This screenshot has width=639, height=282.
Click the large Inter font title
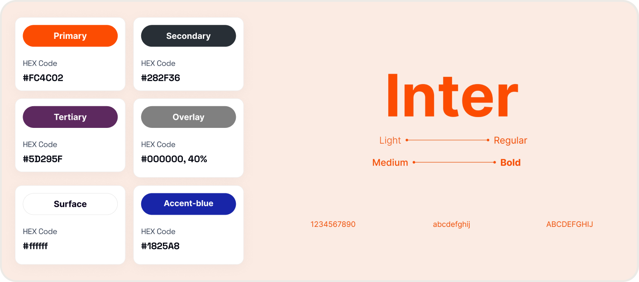tap(452, 96)
